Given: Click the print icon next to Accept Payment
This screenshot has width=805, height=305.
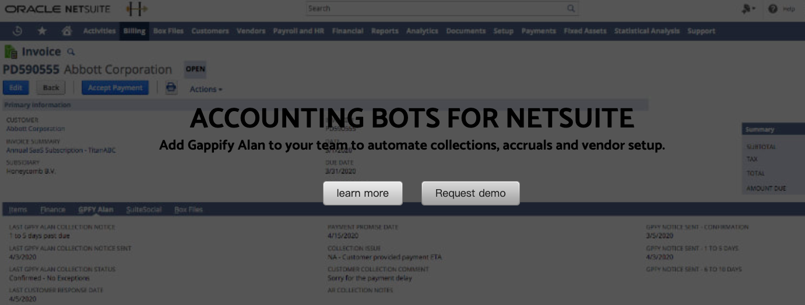Looking at the screenshot, I should click(x=171, y=88).
